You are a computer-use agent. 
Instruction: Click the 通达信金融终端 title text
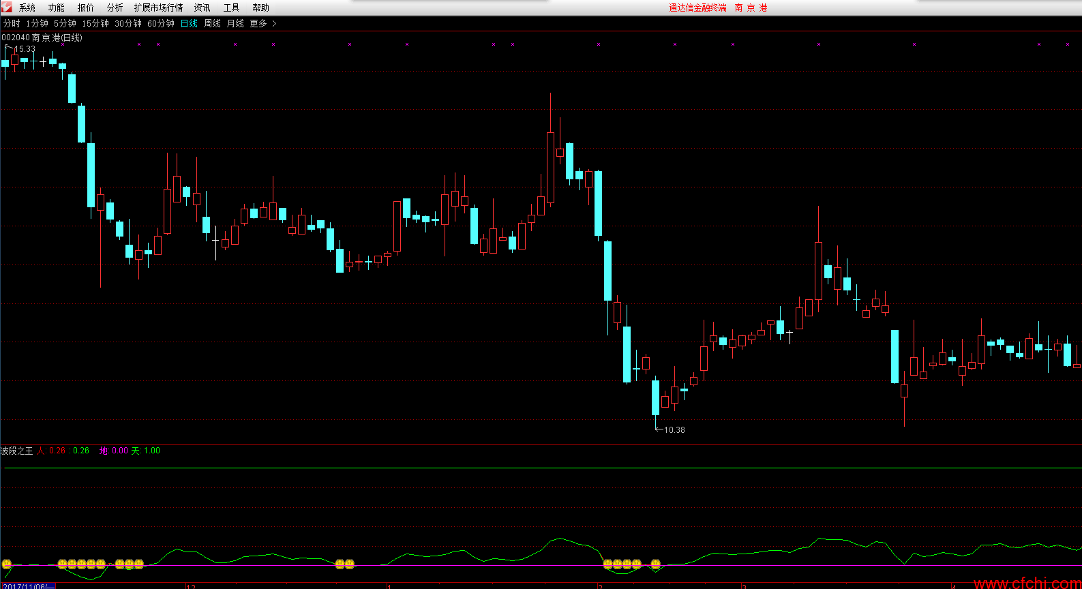click(697, 7)
